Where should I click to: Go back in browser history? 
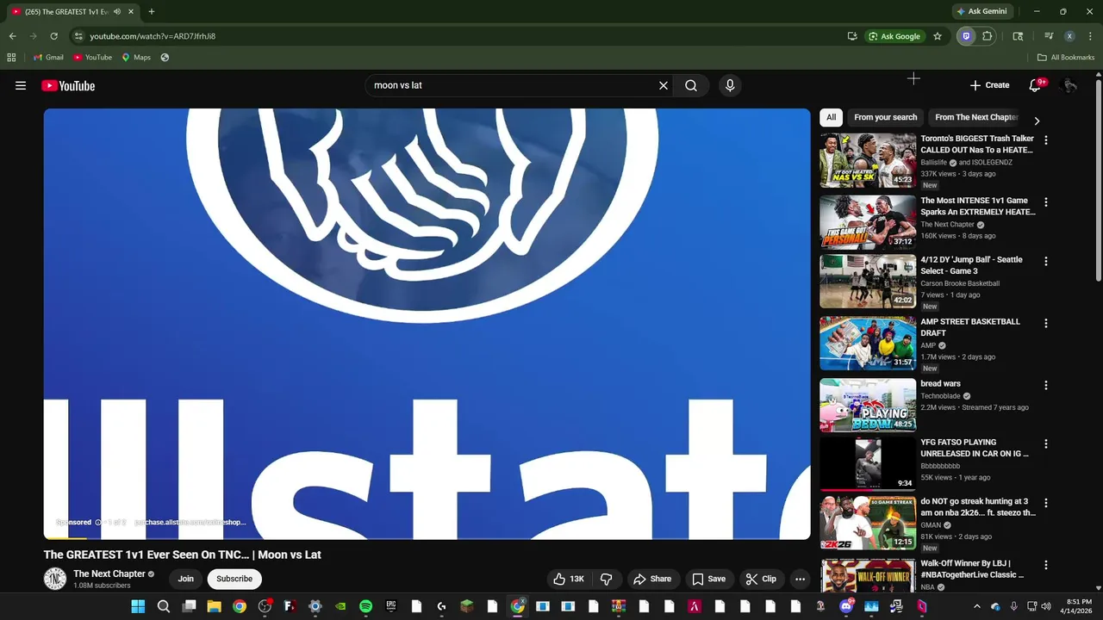pos(12,36)
